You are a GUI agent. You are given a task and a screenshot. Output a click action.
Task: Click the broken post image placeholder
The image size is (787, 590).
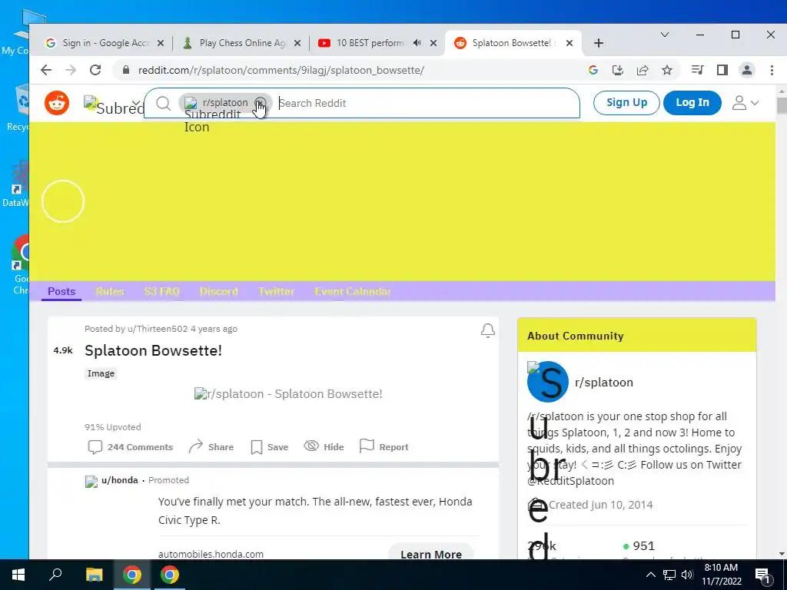coord(288,394)
